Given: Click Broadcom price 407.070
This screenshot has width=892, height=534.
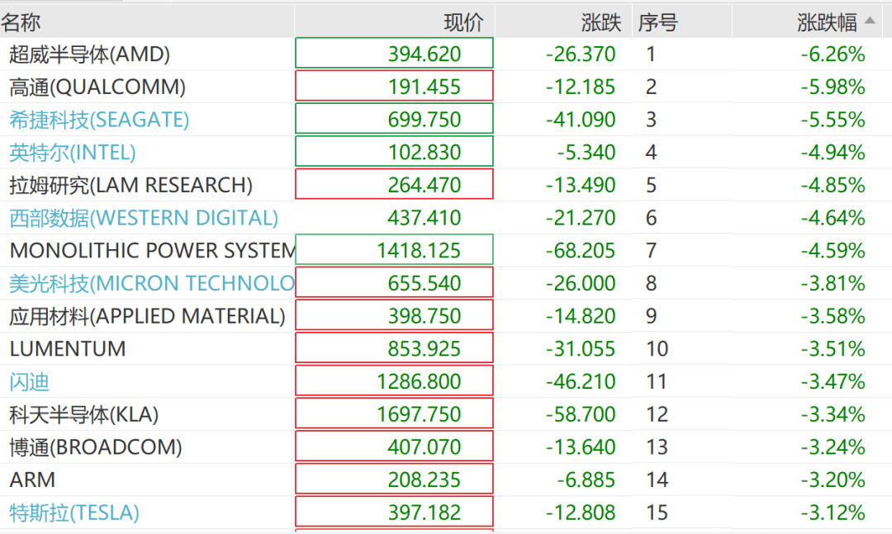Looking at the screenshot, I should coord(425,447).
